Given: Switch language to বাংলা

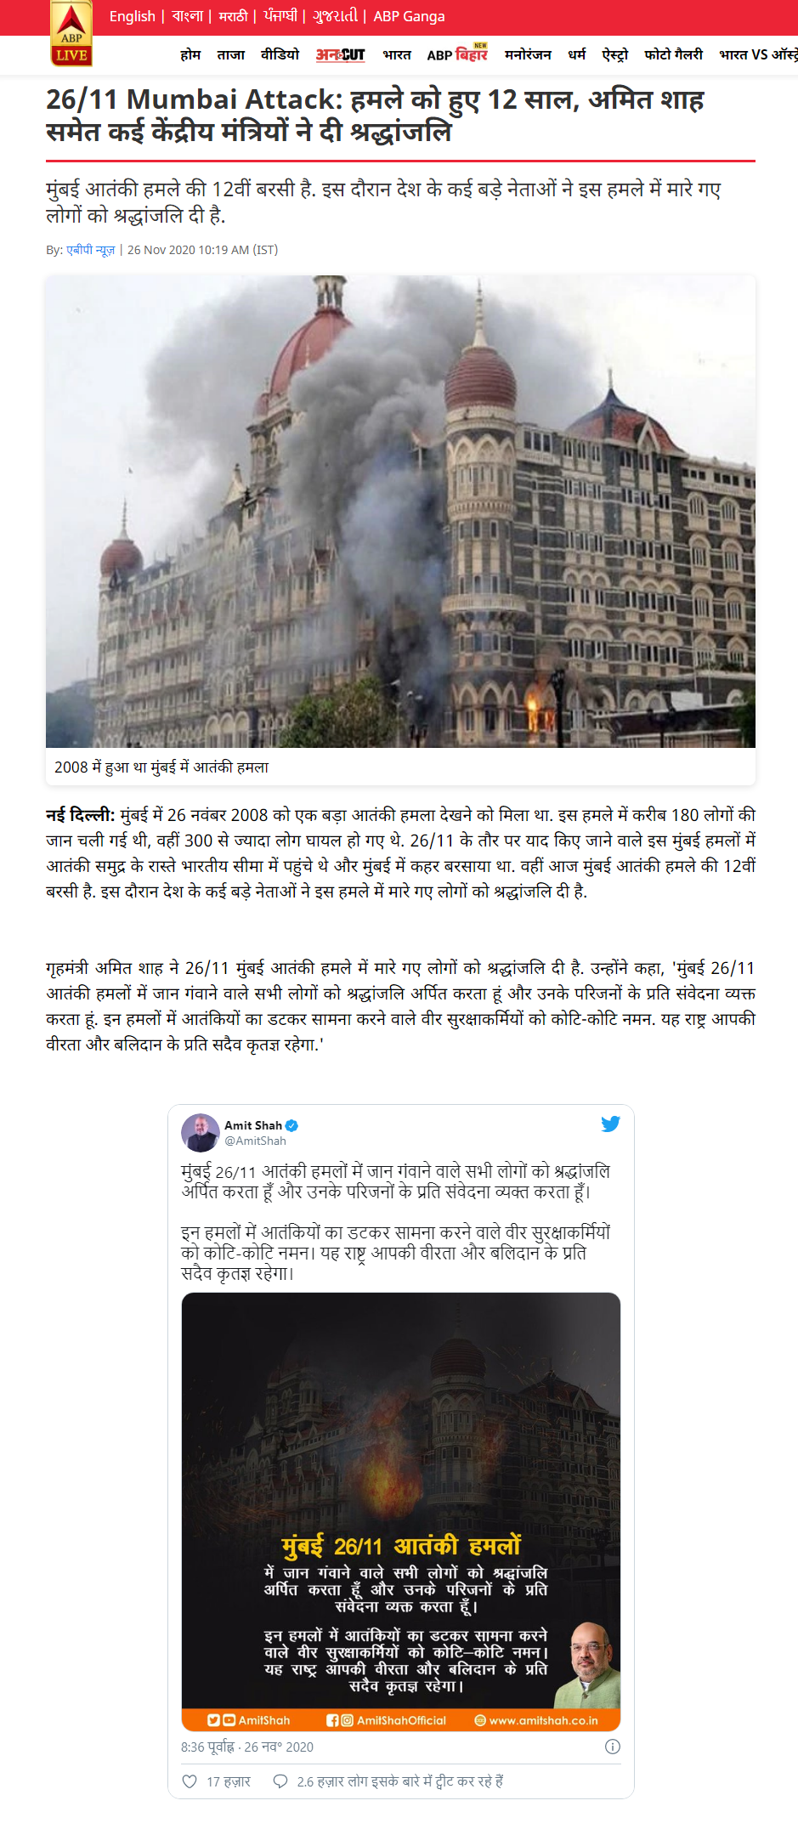Looking at the screenshot, I should pos(188,16).
